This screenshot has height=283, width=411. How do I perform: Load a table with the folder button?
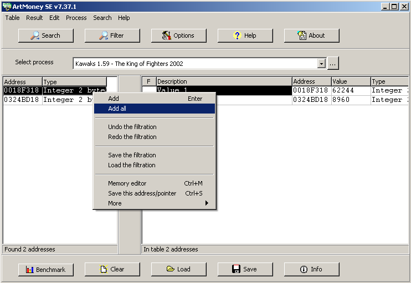click(178, 269)
